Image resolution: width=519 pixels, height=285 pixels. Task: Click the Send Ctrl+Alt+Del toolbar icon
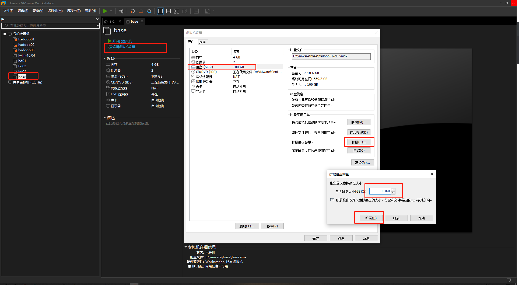121,11
